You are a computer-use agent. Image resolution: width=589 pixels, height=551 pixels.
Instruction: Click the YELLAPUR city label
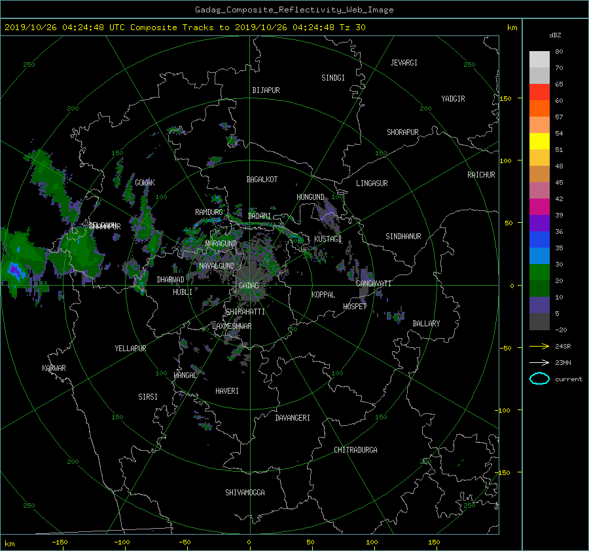click(x=130, y=349)
